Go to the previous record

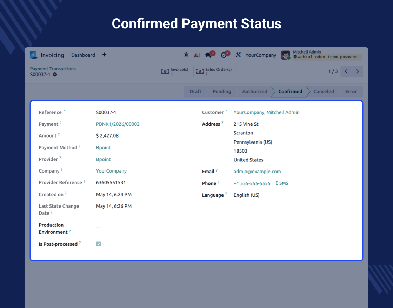tap(346, 71)
